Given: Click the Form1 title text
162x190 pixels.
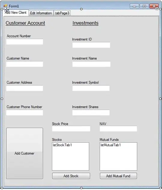Looking at the screenshot, I should (14, 6).
